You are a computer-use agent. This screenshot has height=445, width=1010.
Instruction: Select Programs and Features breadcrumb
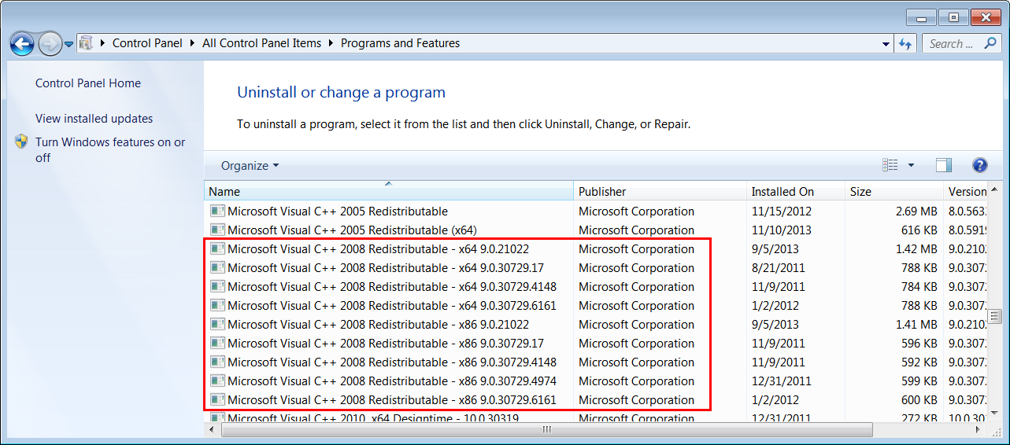tap(400, 43)
